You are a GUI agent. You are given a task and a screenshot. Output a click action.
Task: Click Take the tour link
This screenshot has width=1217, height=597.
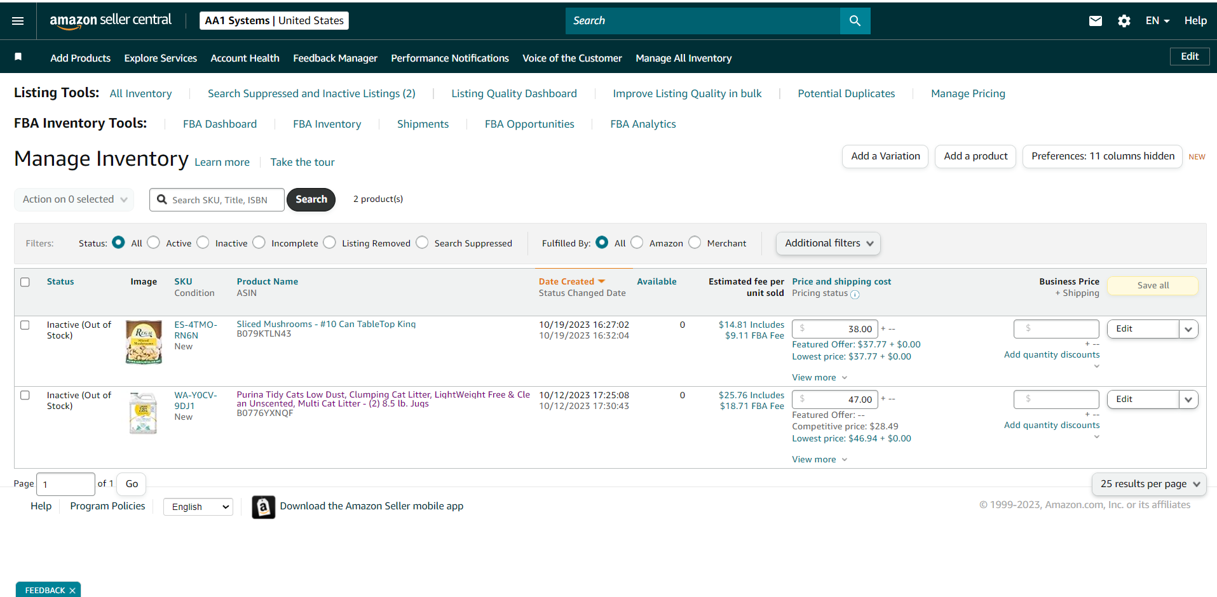tap(303, 162)
